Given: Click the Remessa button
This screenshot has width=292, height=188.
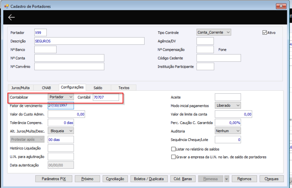Looking at the screenshot, I should [211, 179].
